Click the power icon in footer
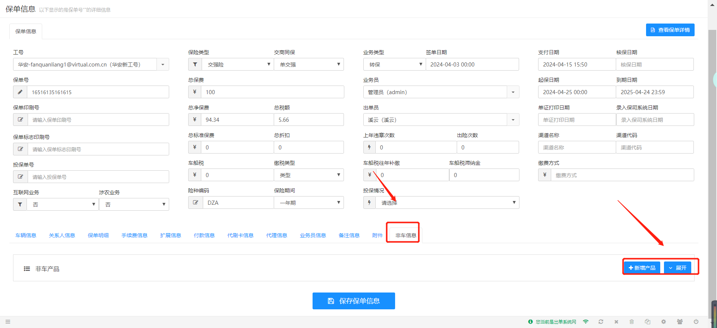This screenshot has height=328, width=717. click(x=696, y=322)
